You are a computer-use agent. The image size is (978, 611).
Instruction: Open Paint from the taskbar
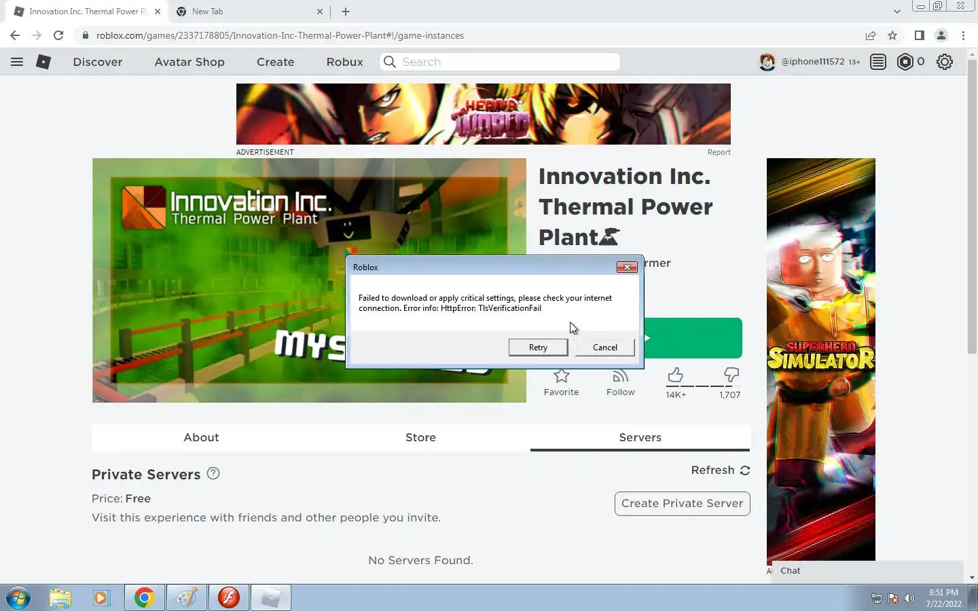[x=186, y=598]
